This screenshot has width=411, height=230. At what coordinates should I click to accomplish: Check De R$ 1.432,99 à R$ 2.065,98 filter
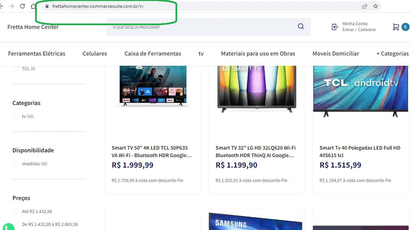(x=15, y=225)
